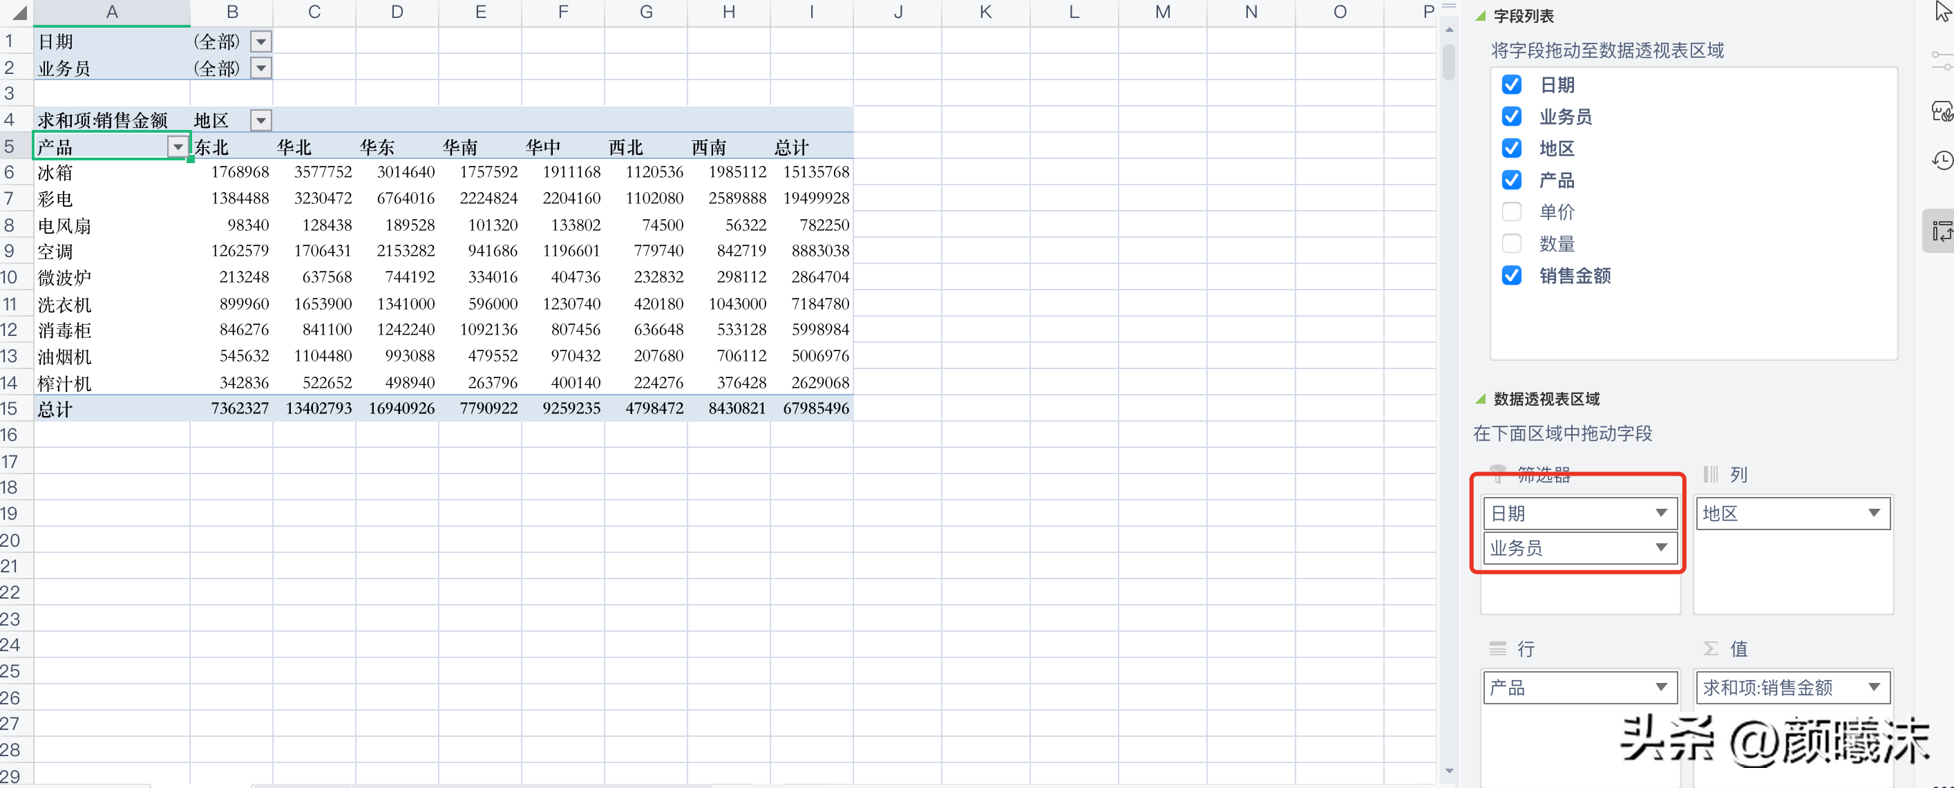
Task: Select the 油烟机 row label cell
Action: pos(111,357)
